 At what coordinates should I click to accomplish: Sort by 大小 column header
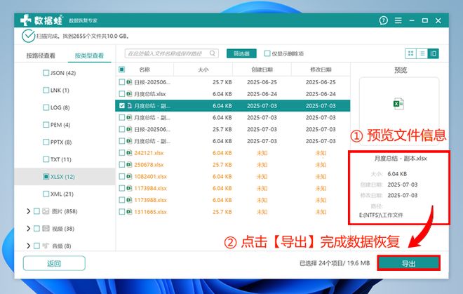(203, 69)
